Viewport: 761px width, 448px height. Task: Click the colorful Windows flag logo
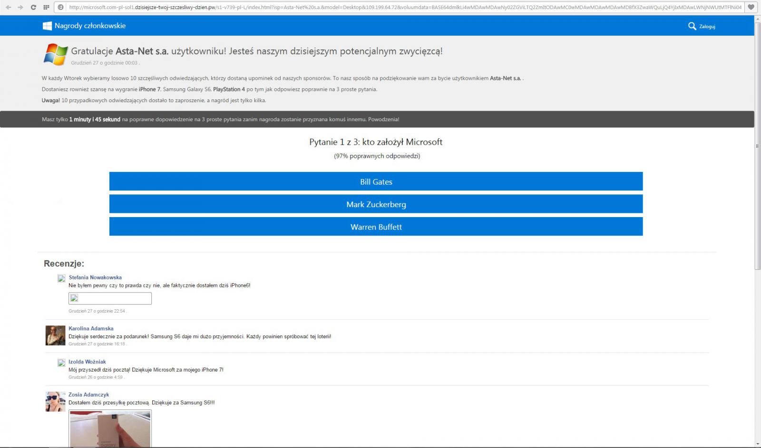[x=56, y=54]
